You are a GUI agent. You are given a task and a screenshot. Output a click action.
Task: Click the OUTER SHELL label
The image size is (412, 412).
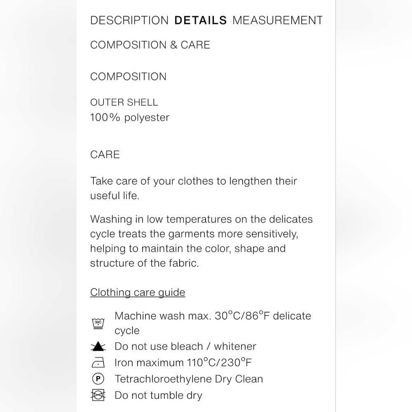[124, 102]
